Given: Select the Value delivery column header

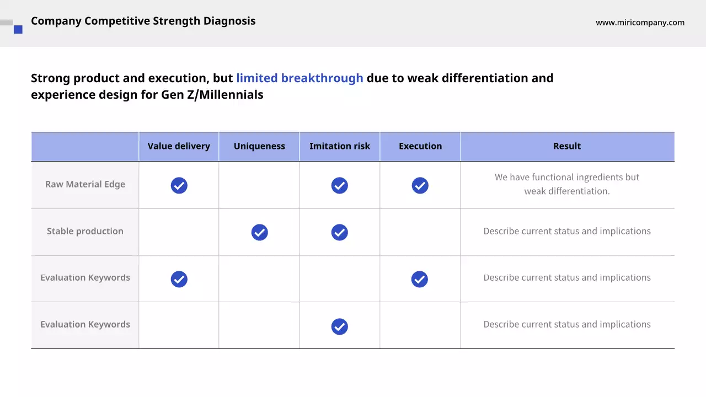Looking at the screenshot, I should (x=179, y=146).
